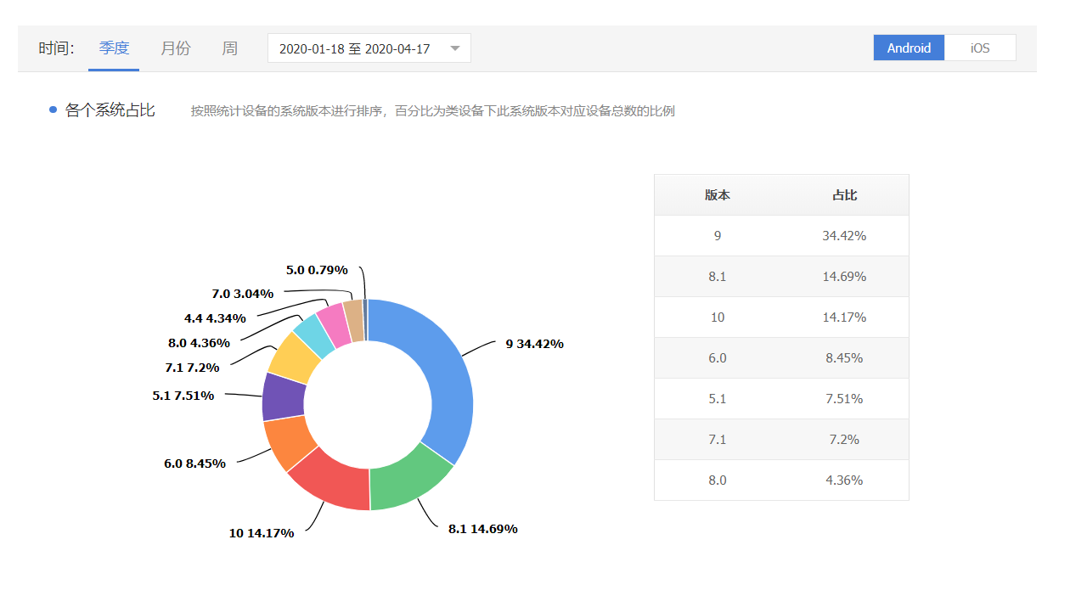The height and width of the screenshot is (590, 1087).
Task: Click the chart label '7.1 7.2%'
Action: (x=192, y=368)
